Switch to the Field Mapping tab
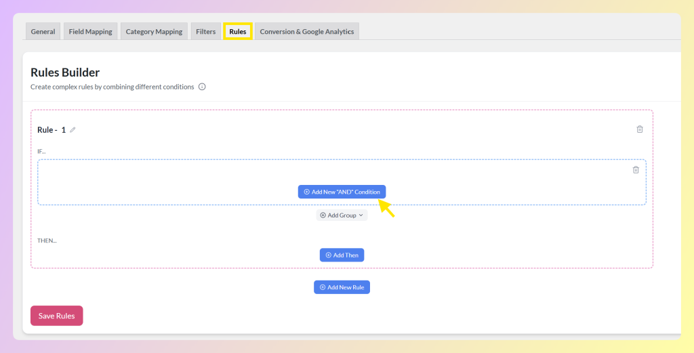694x353 pixels. (90, 31)
